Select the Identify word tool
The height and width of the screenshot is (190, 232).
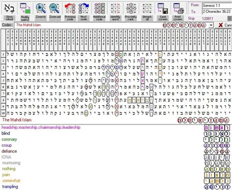click(x=116, y=8)
